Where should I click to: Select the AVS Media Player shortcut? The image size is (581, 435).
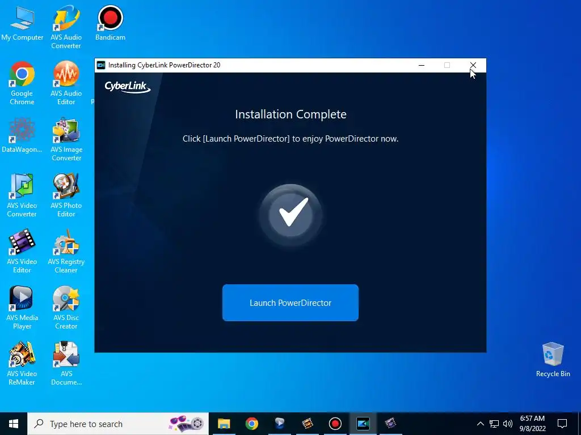pos(22,308)
